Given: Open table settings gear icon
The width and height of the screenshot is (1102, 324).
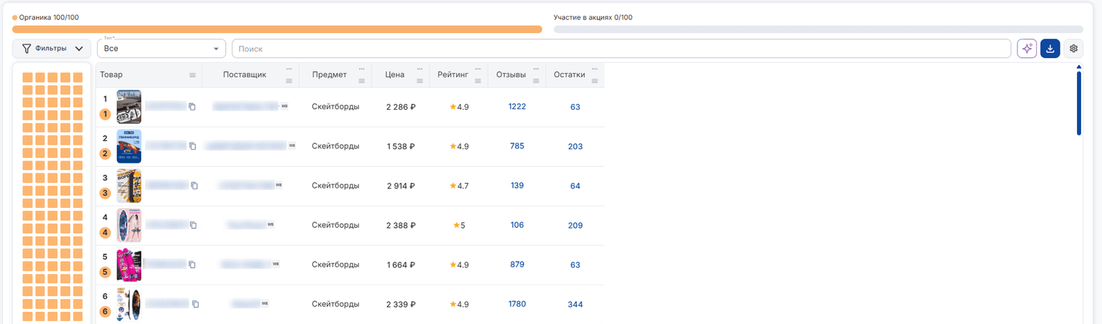Looking at the screenshot, I should pyautogui.click(x=1073, y=49).
